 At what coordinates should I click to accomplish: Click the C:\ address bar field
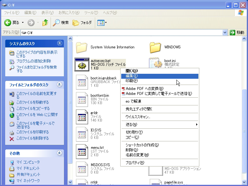click(124, 32)
